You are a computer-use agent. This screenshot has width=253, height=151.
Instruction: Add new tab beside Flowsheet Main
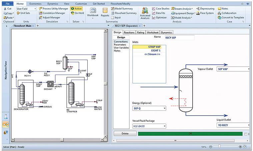38,26
